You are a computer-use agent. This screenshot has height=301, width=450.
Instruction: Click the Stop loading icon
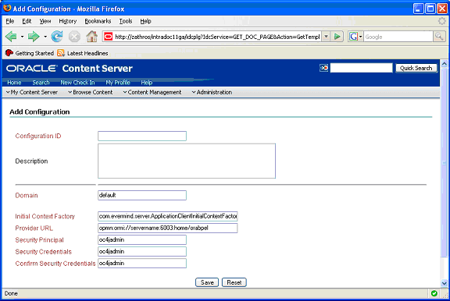pos(74,37)
